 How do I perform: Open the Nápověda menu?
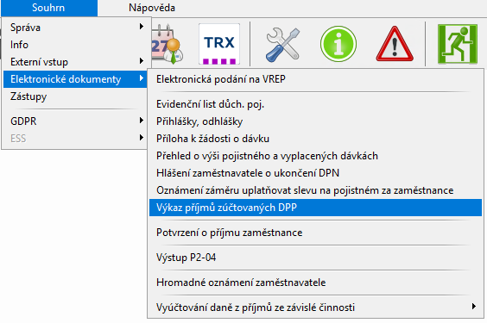[152, 8]
